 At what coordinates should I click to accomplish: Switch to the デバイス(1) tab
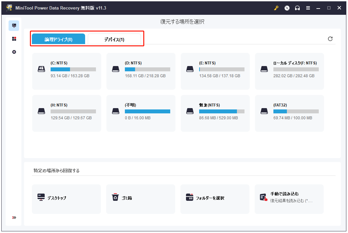(x=114, y=38)
